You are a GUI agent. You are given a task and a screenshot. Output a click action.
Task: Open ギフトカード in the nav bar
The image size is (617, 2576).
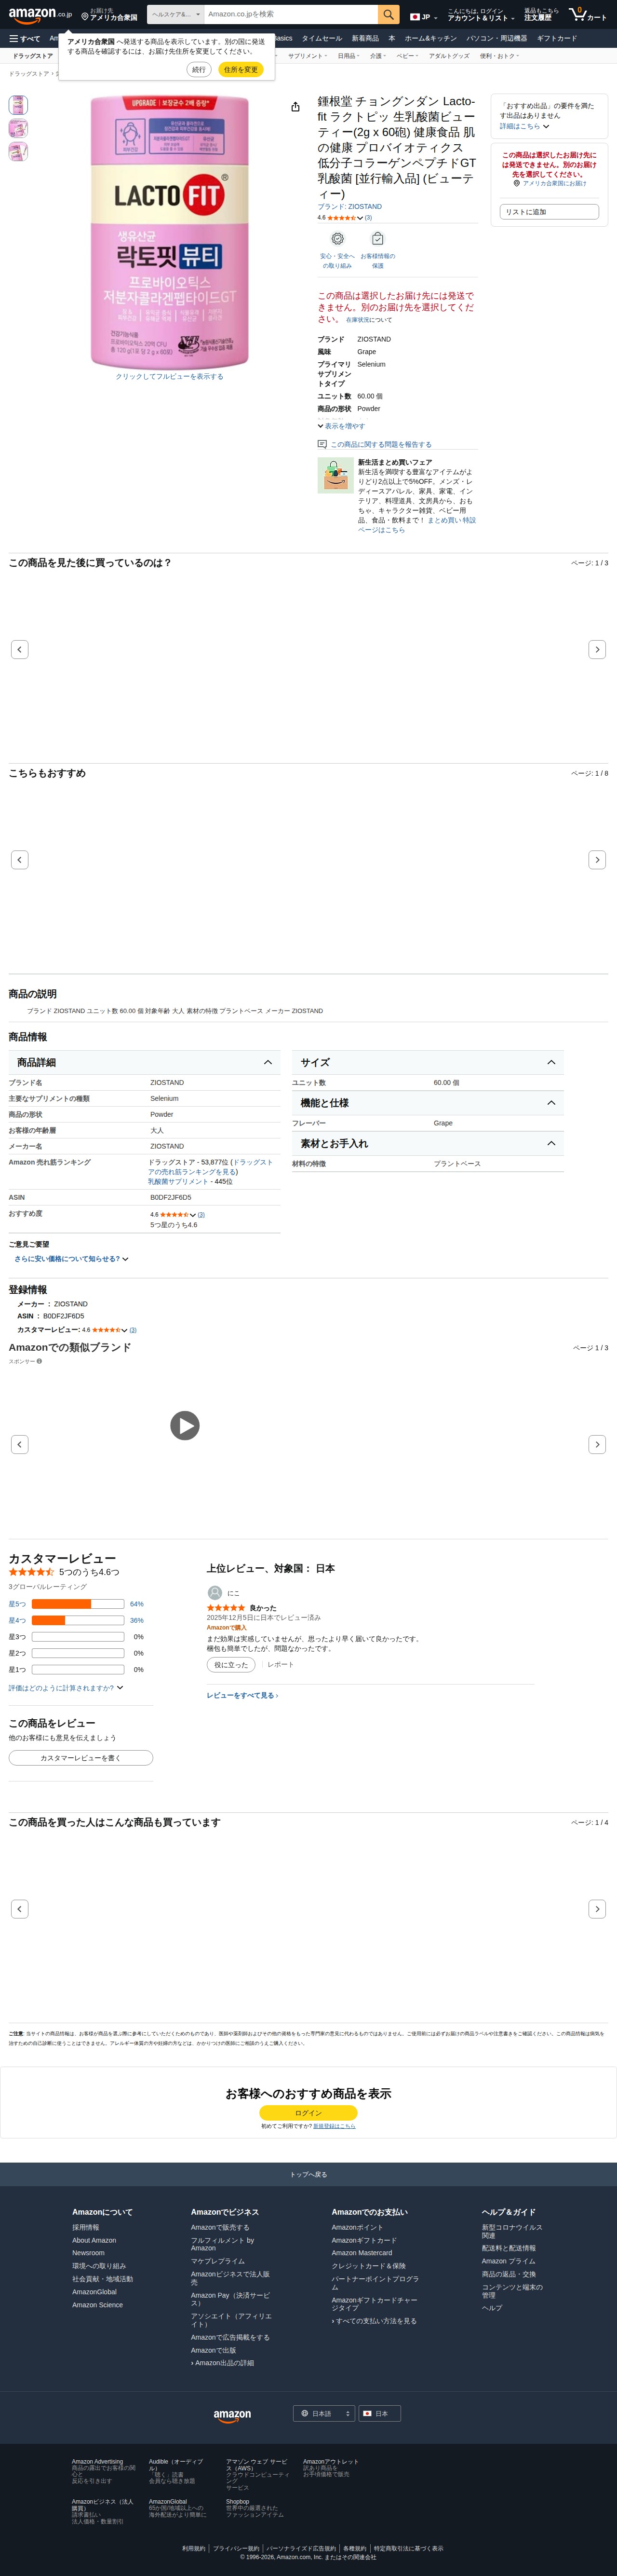click(x=557, y=38)
